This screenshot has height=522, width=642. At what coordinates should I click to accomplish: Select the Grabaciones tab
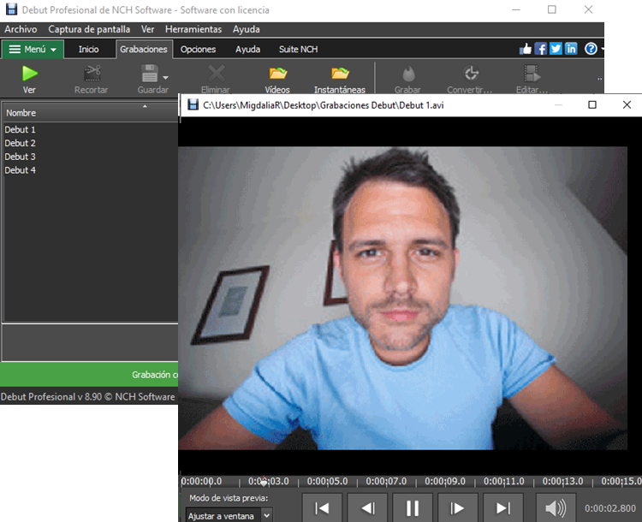[144, 49]
